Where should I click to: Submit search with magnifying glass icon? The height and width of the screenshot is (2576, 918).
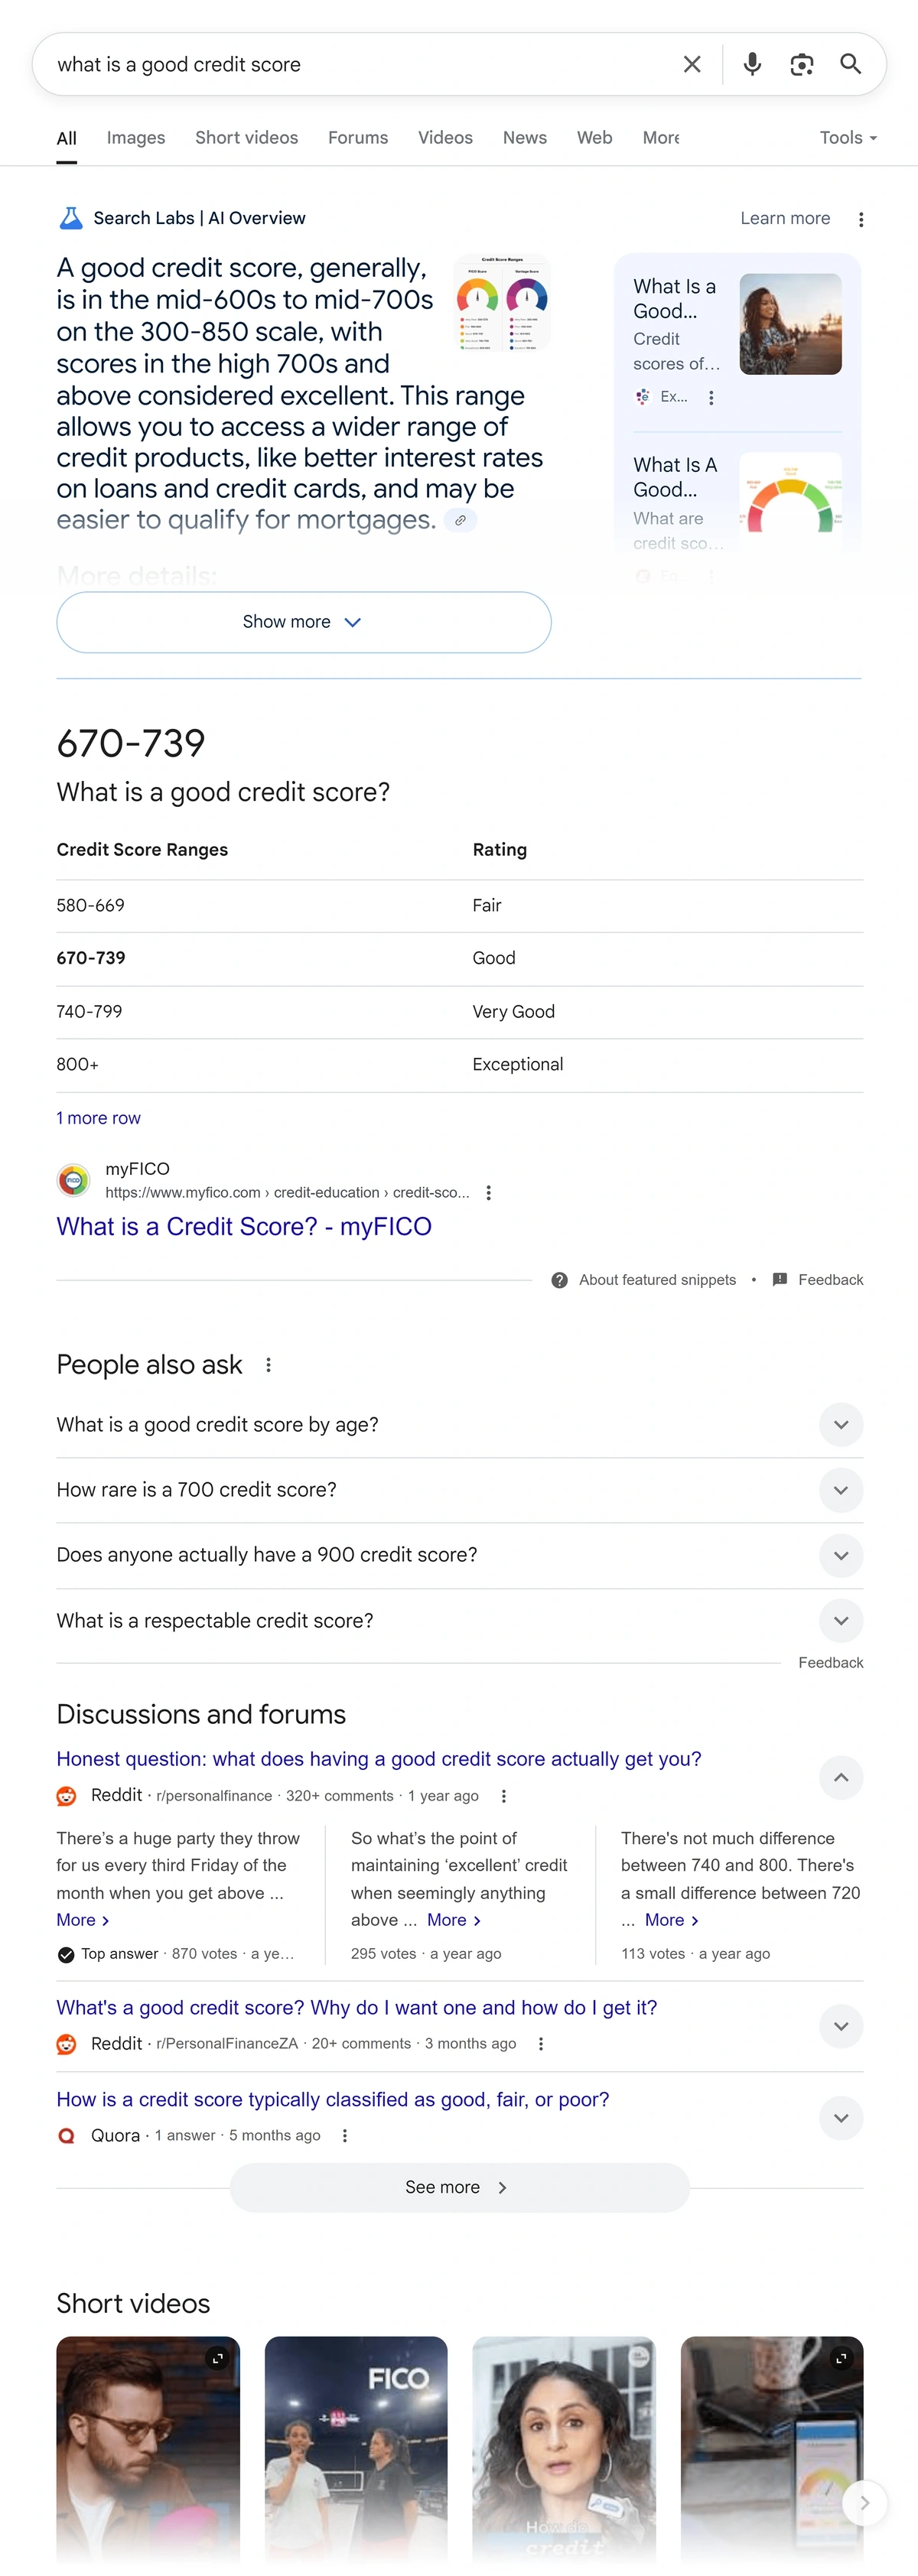click(x=850, y=64)
